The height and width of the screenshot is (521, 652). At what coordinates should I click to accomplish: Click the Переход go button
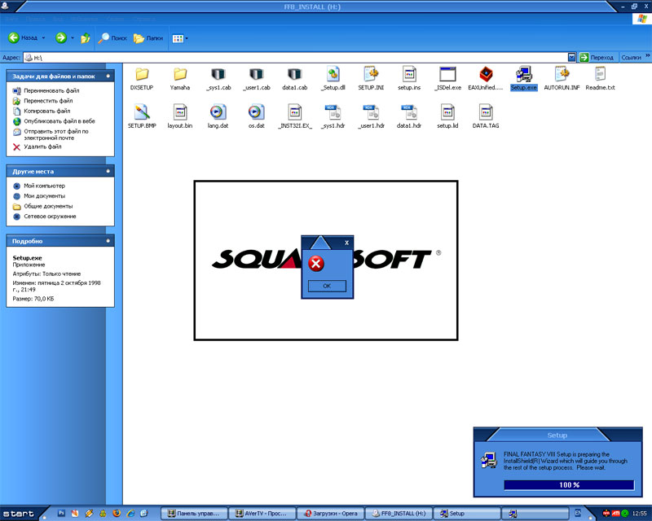click(597, 57)
